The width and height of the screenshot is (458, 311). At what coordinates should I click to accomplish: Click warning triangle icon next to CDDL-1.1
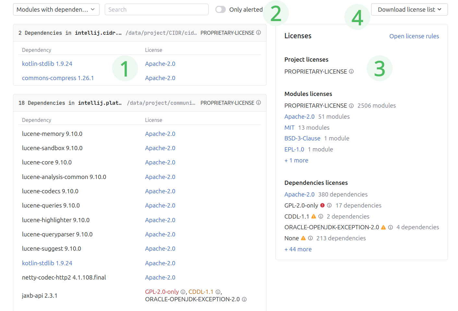[314, 216]
